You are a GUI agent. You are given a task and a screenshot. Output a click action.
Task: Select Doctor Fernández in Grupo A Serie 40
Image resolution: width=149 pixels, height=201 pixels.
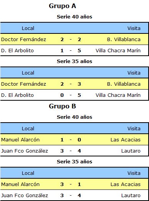(23, 39)
